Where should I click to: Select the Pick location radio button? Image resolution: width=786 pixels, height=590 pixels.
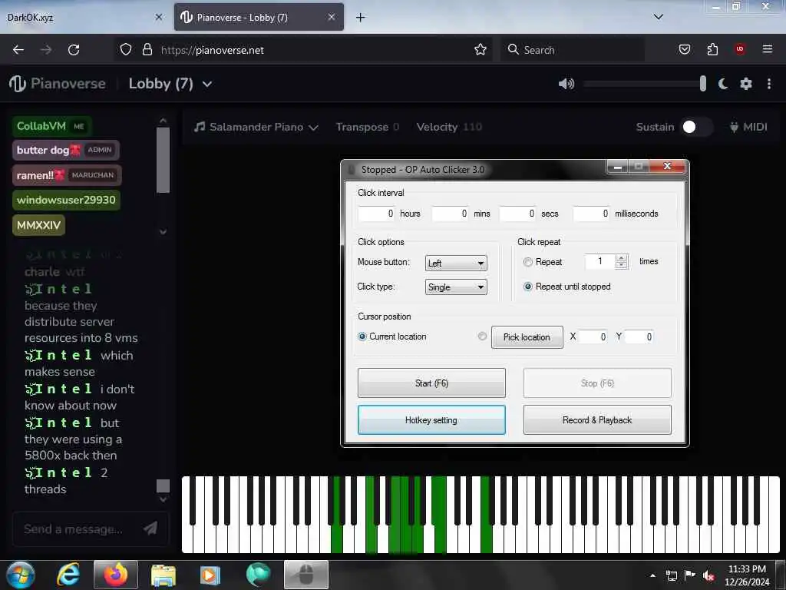[x=482, y=336]
